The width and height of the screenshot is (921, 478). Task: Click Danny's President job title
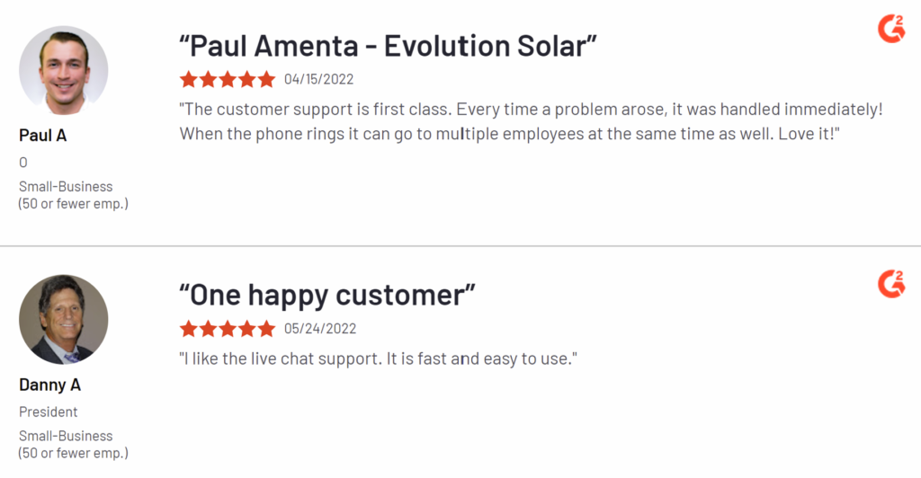tap(49, 412)
